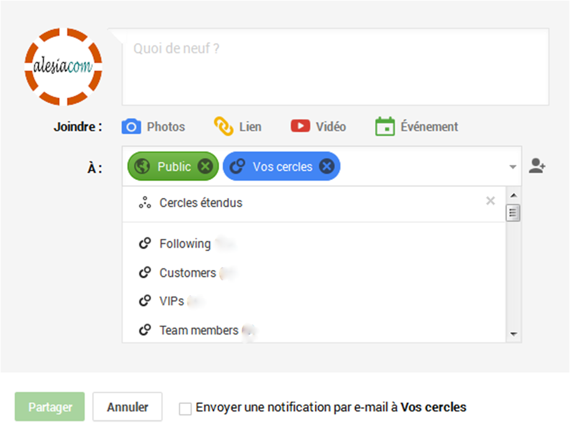The width and height of the screenshot is (570, 432).
Task: Select Cercles étendus from the list
Action: pyautogui.click(x=200, y=203)
